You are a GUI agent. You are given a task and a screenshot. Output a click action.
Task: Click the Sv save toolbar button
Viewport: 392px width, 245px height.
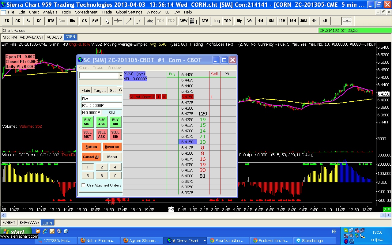click(28, 21)
